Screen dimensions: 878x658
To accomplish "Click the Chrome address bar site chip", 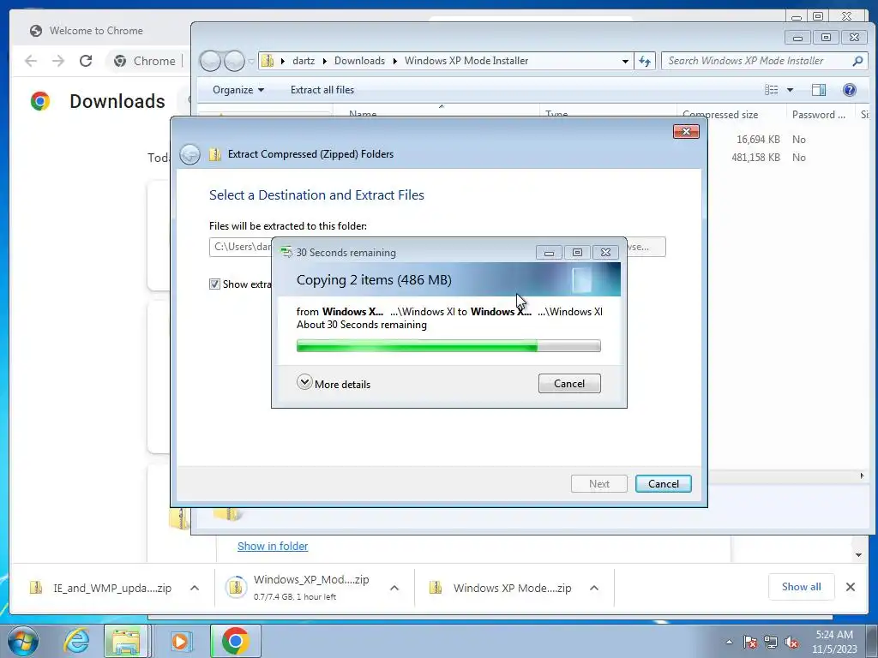I will [x=144, y=61].
